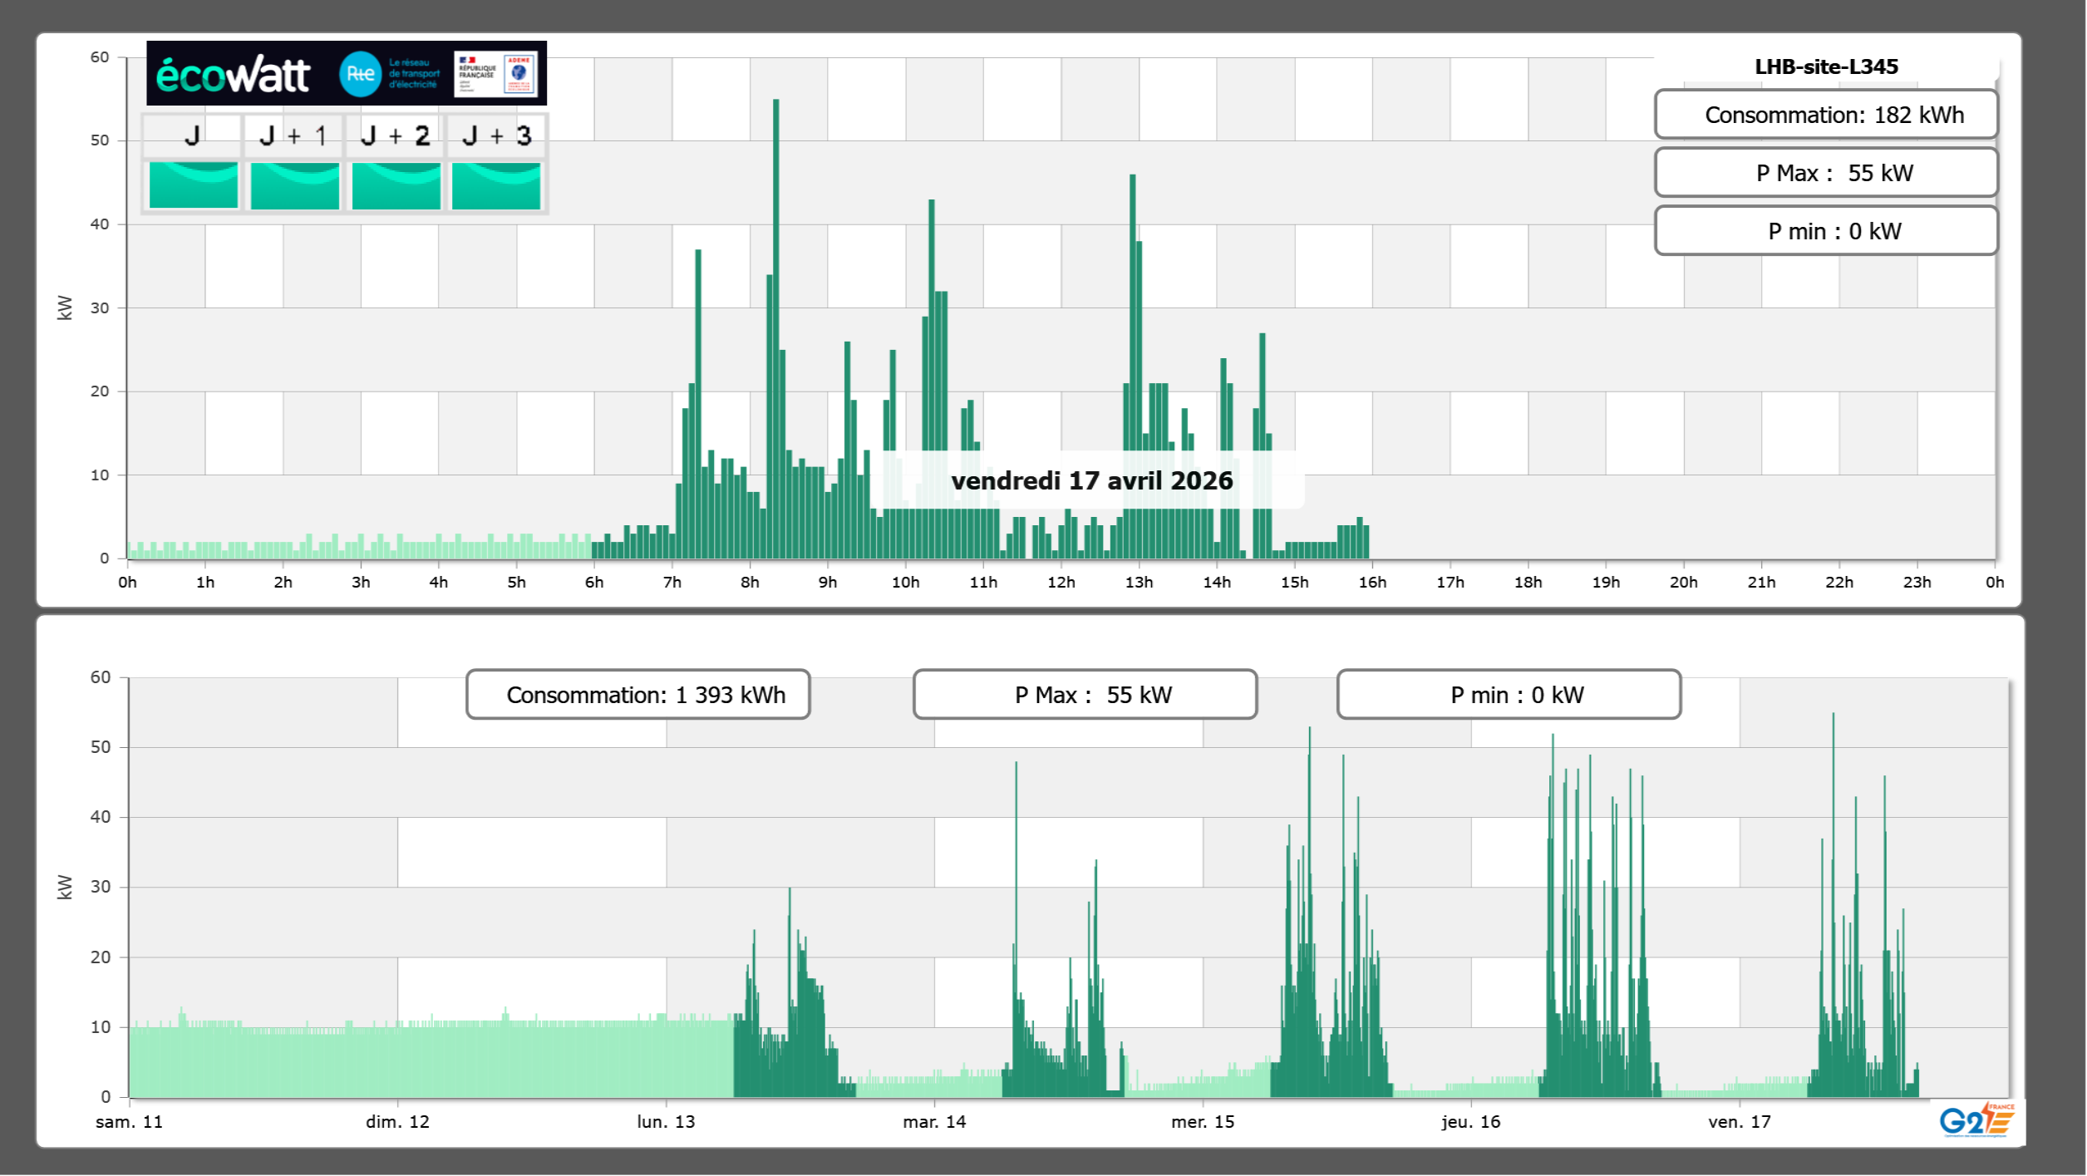
Task: Click the LHB-site-L345 site title
Action: [x=1825, y=66]
